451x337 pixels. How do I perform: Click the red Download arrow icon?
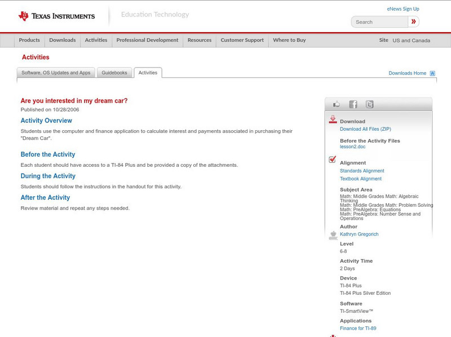point(333,119)
